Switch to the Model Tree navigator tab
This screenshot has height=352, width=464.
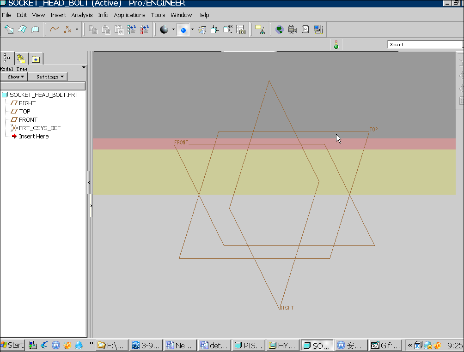pyautogui.click(x=7, y=58)
